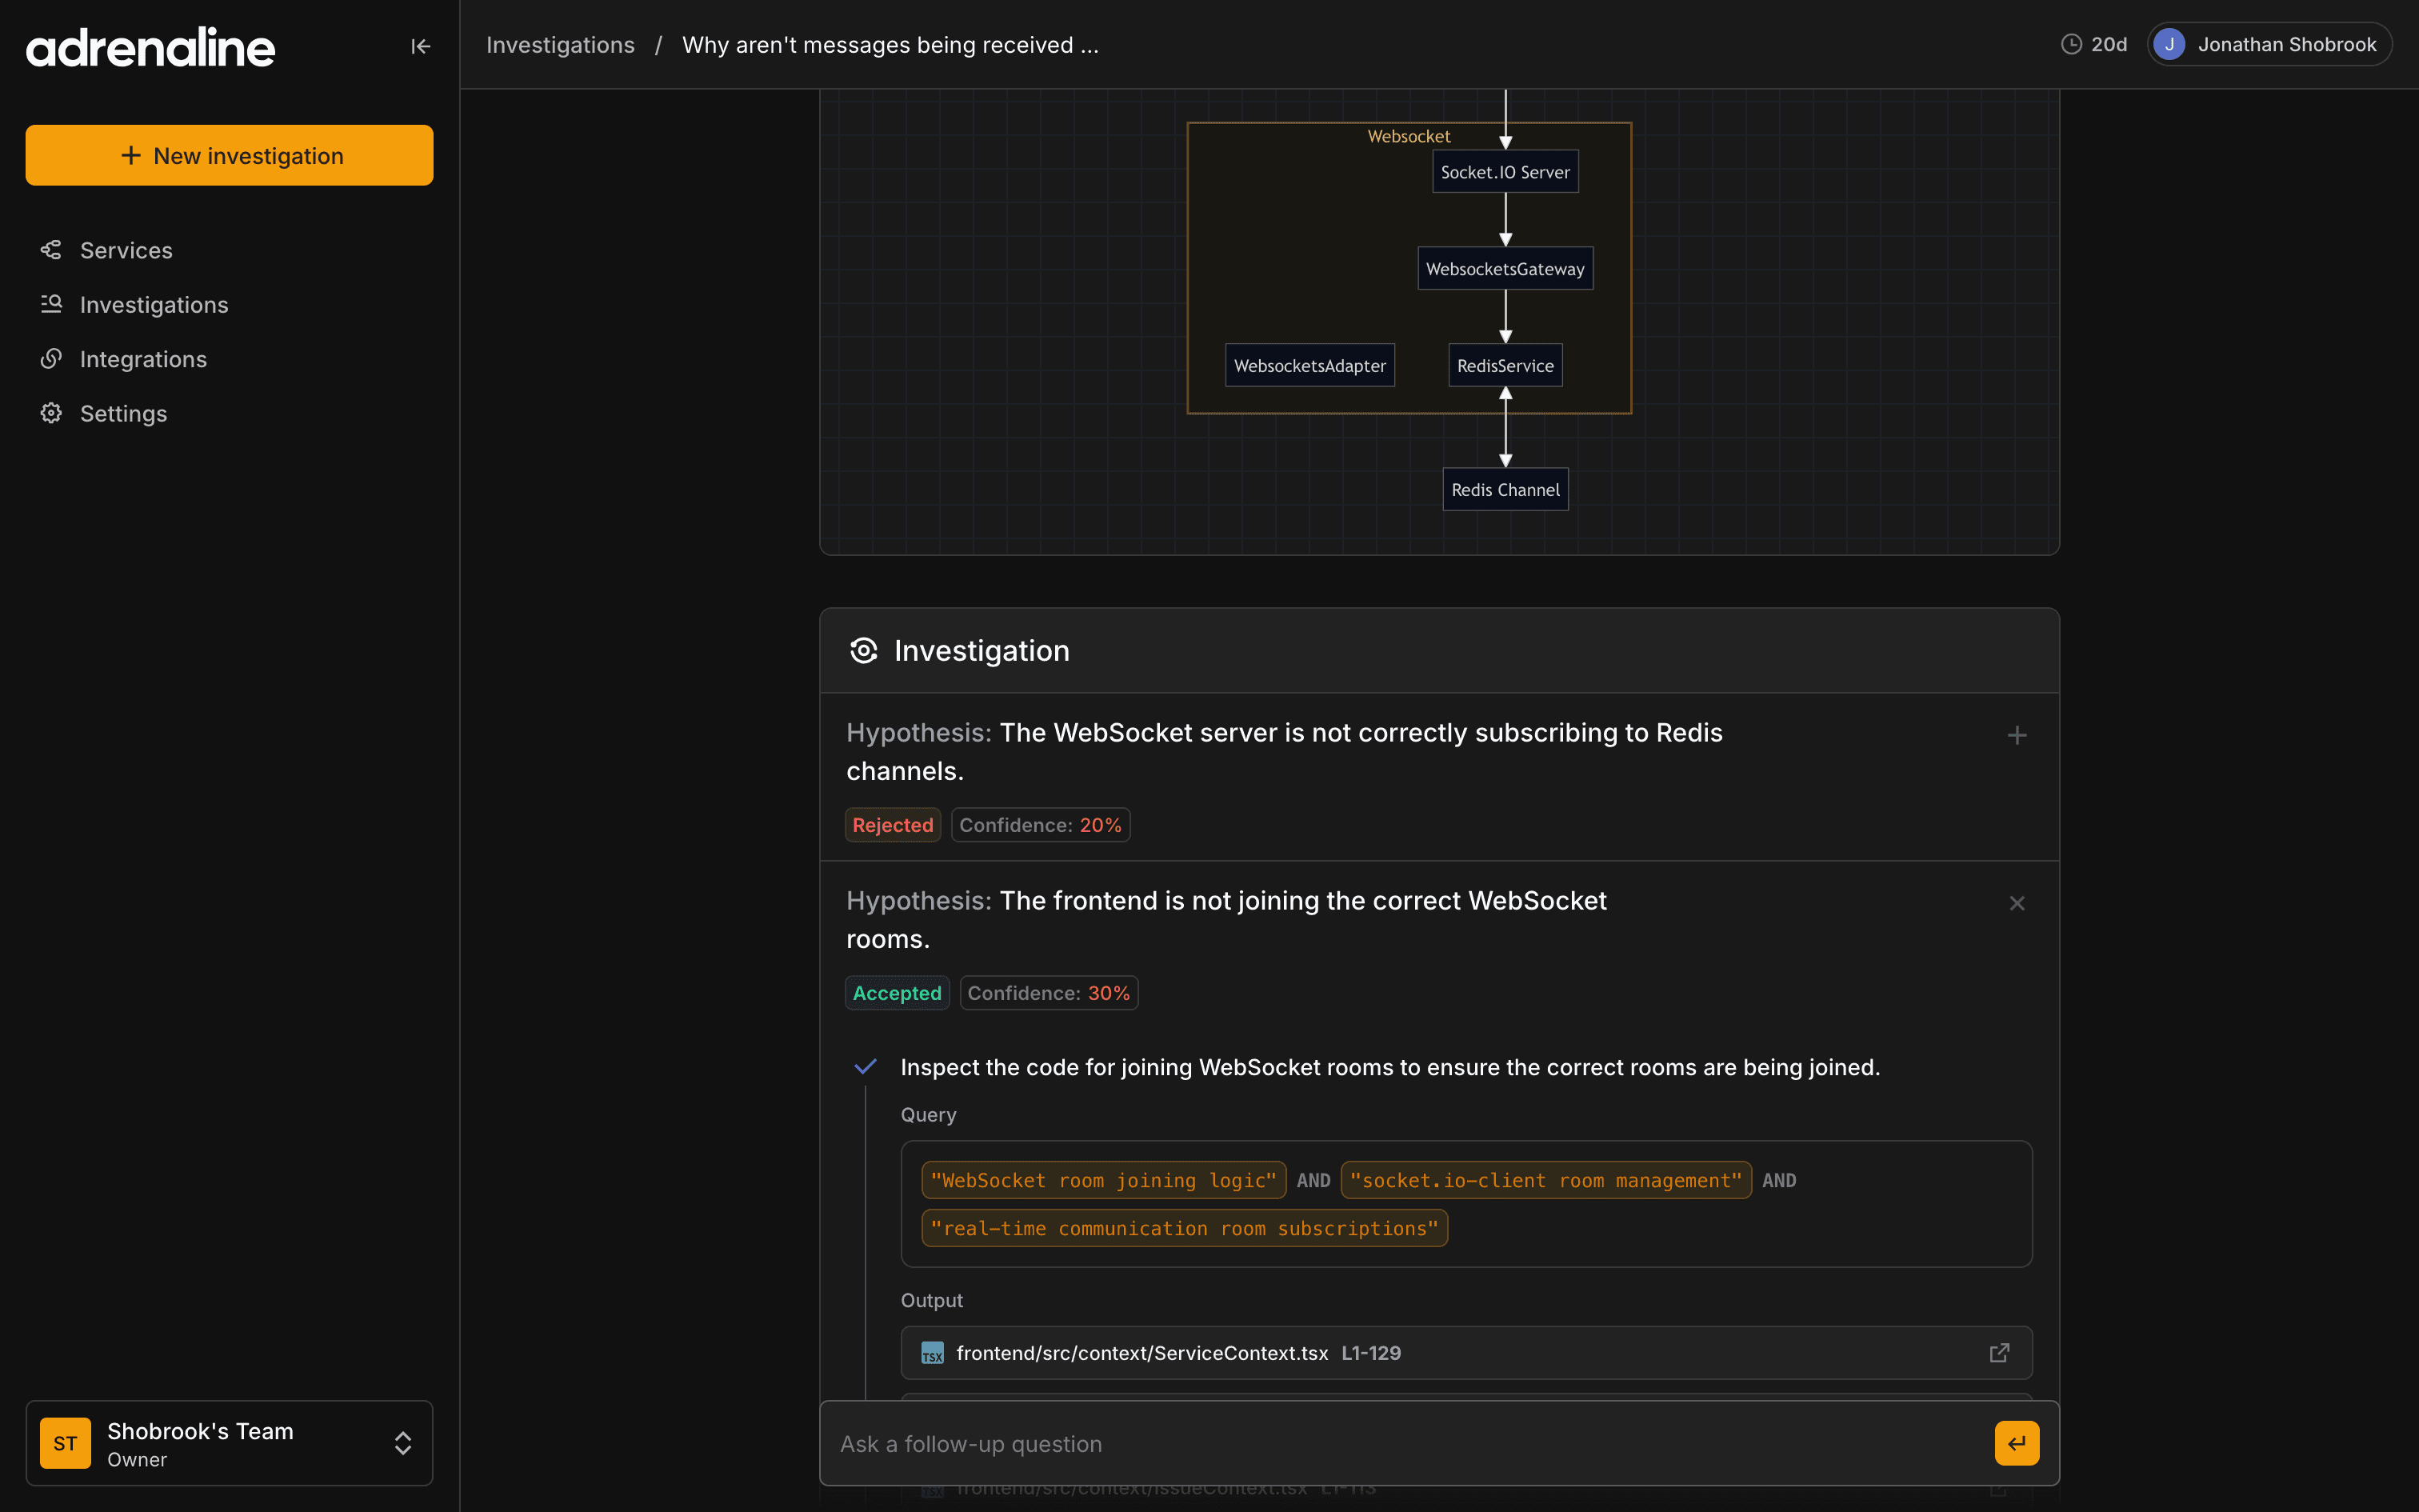Image resolution: width=2419 pixels, height=1512 pixels.
Task: Open ServiceContext.tsx external link icon
Action: coord(1998,1353)
